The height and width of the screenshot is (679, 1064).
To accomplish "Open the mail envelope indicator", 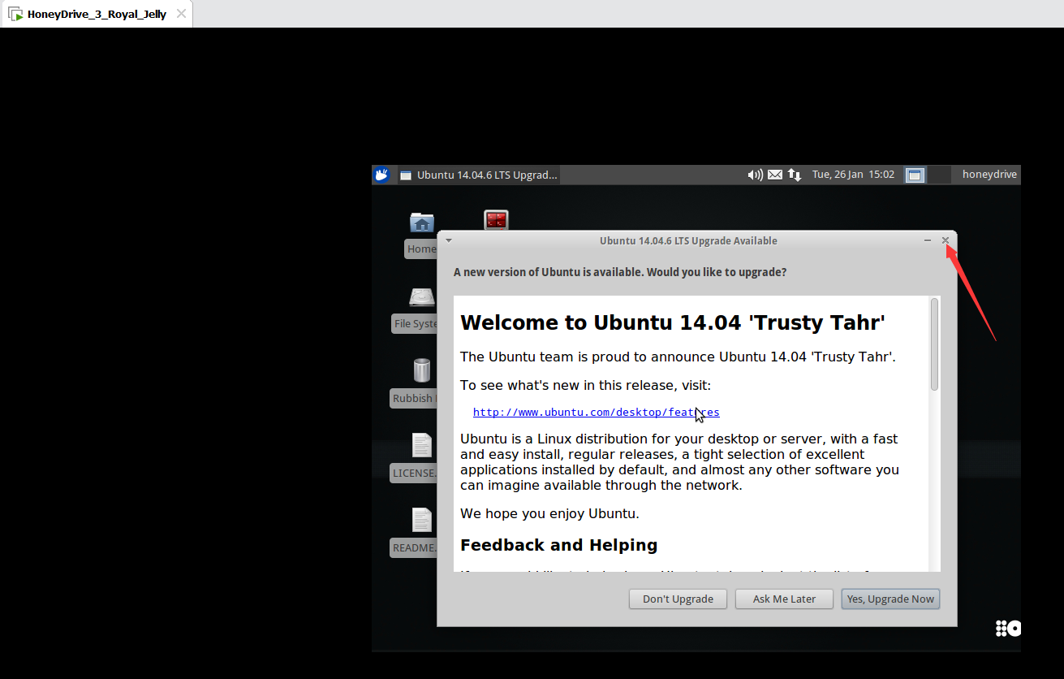I will (775, 175).
